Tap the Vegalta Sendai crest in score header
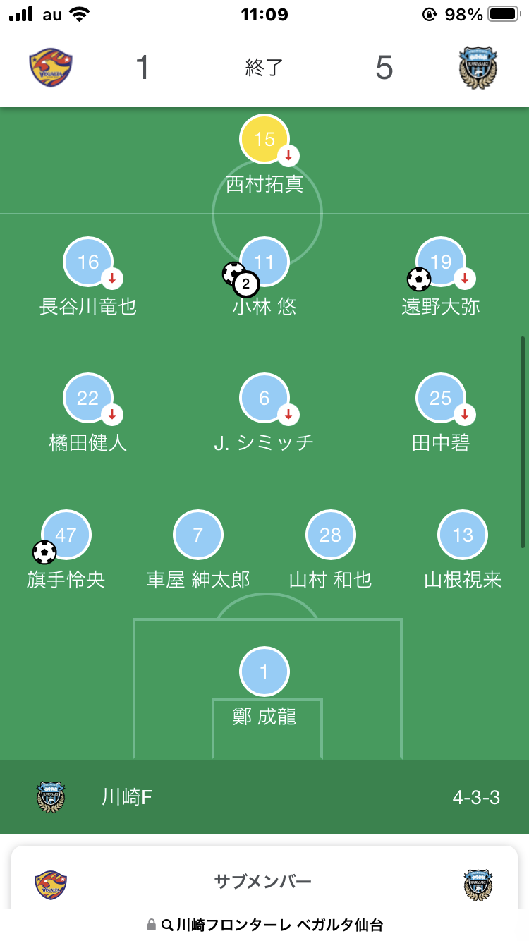 (51, 68)
